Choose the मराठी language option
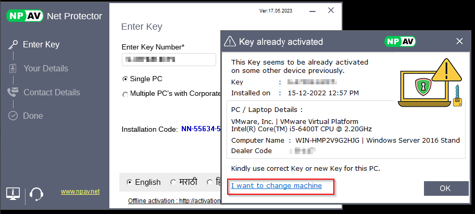This screenshot has width=475, height=214. tap(173, 182)
